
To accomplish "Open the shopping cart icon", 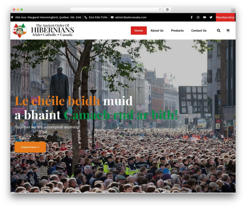I will [x=228, y=30].
